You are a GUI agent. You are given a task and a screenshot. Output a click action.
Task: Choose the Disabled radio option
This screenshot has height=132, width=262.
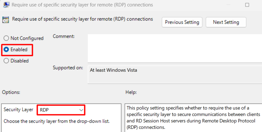tap(6, 61)
